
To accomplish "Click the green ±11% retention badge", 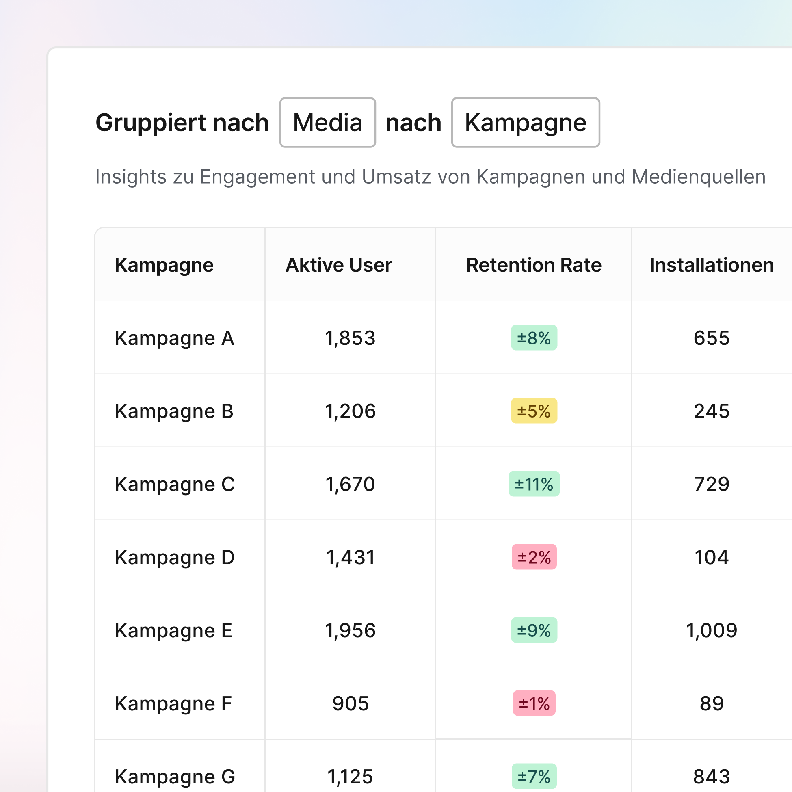I will pos(534,484).
